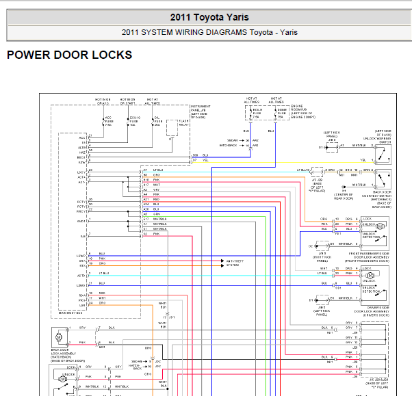Click the 'RED' wire label at A21
This screenshot has height=396, width=412.
(156, 200)
